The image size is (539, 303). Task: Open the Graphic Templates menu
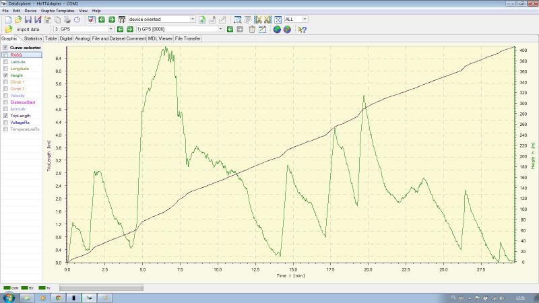coord(57,11)
